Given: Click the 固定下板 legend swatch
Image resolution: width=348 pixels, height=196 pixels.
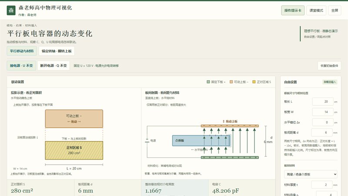Looking at the screenshot, I should pos(208,82).
